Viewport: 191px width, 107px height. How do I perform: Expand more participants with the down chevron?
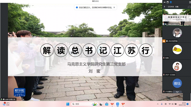coord(177,92)
